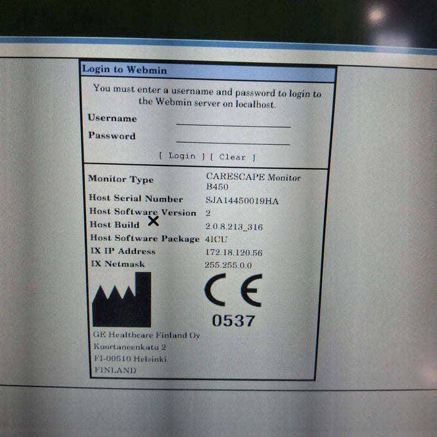The image size is (437, 437).
Task: Click the [ Login ] button
Action: (182, 156)
